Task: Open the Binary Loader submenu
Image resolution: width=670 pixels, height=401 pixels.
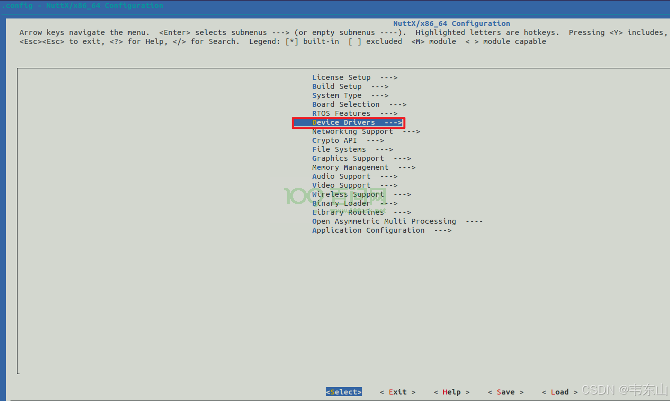Action: click(355, 203)
